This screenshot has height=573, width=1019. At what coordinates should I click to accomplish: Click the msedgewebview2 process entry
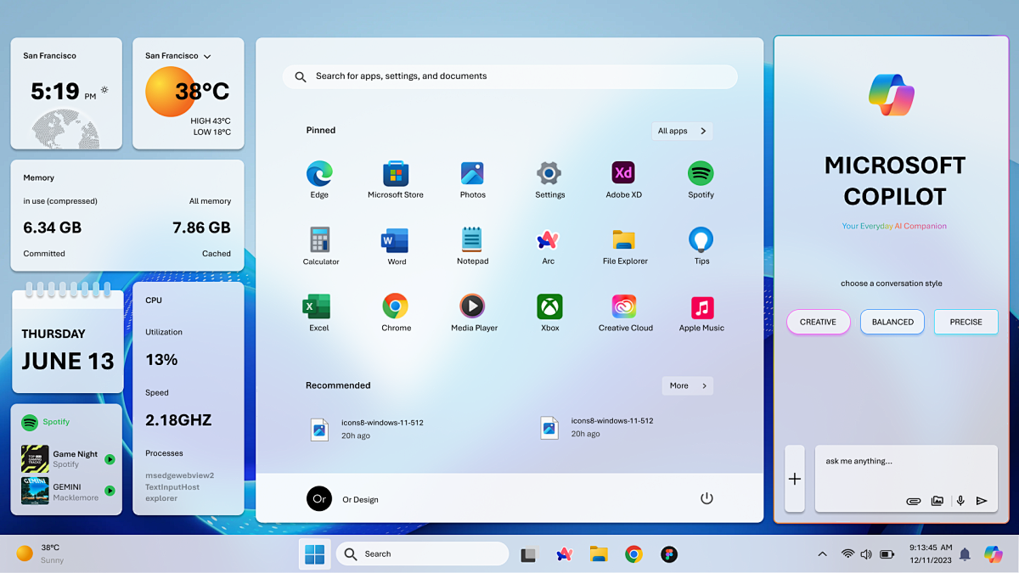(179, 475)
